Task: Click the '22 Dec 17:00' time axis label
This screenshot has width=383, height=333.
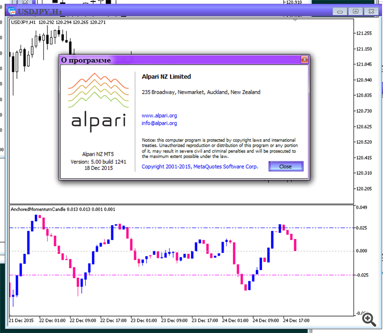Action: pos(113,320)
